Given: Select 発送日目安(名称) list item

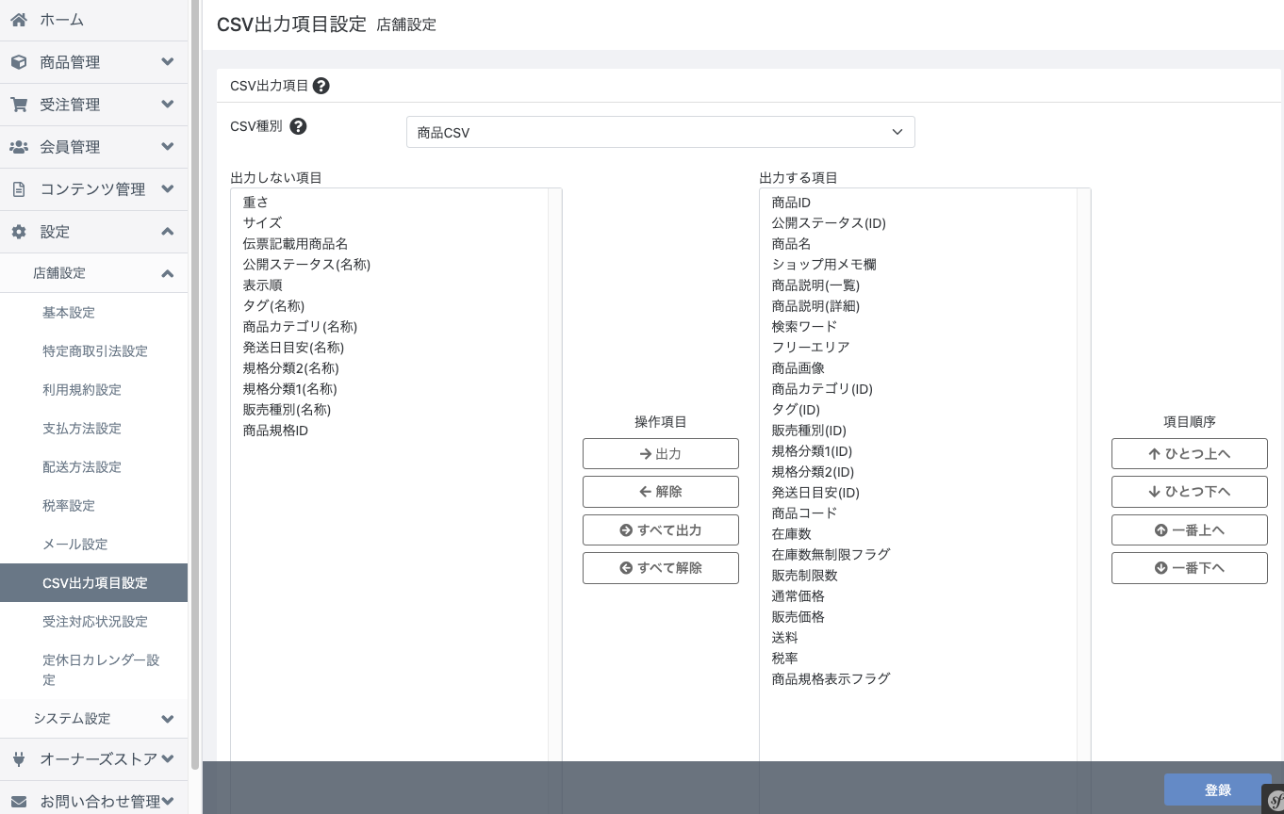Looking at the screenshot, I should click(x=389, y=348).
